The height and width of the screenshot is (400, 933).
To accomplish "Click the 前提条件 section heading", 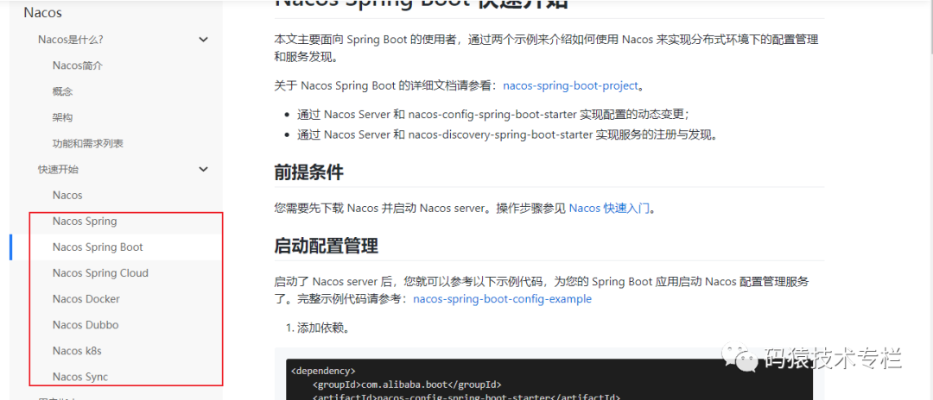I will [308, 172].
